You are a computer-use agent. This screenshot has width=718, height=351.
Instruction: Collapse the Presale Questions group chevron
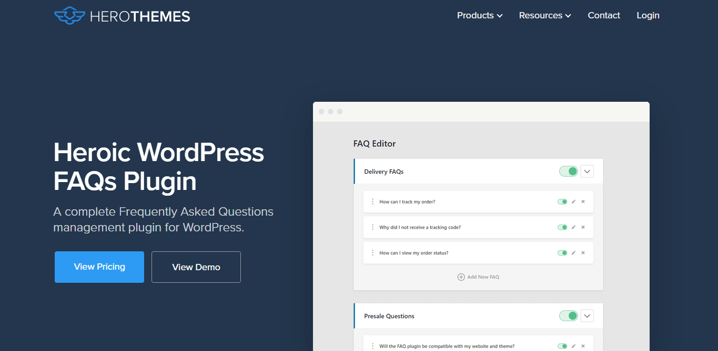tap(587, 316)
